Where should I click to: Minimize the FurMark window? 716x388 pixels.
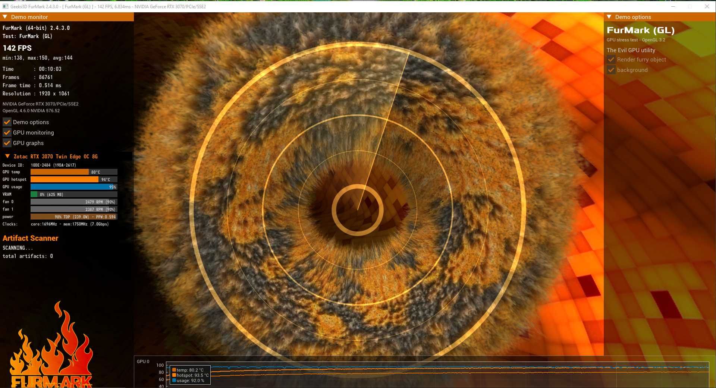(x=673, y=6)
